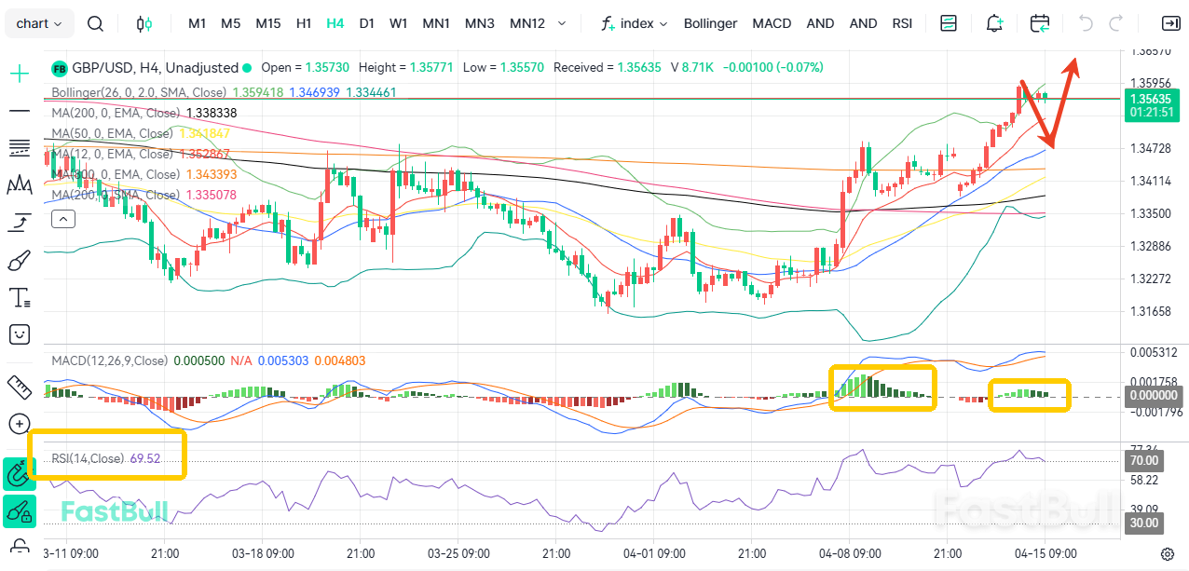Open symbol search with the magnifier icon
The image size is (1189, 571).
(94, 22)
